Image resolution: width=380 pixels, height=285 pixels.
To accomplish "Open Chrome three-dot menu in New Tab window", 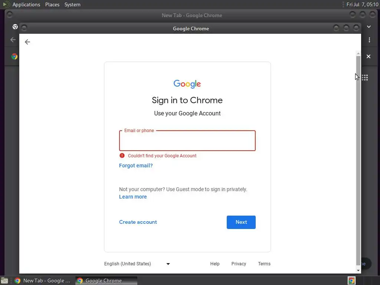I will [x=369, y=40].
